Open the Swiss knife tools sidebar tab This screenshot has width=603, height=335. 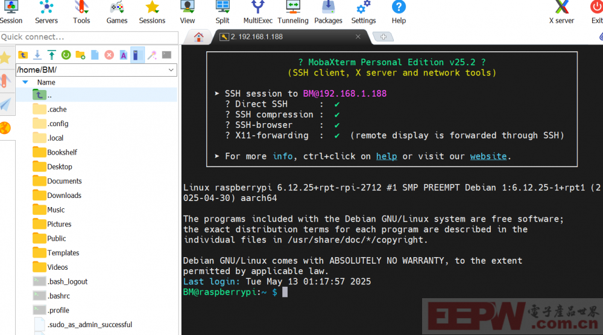(x=5, y=81)
